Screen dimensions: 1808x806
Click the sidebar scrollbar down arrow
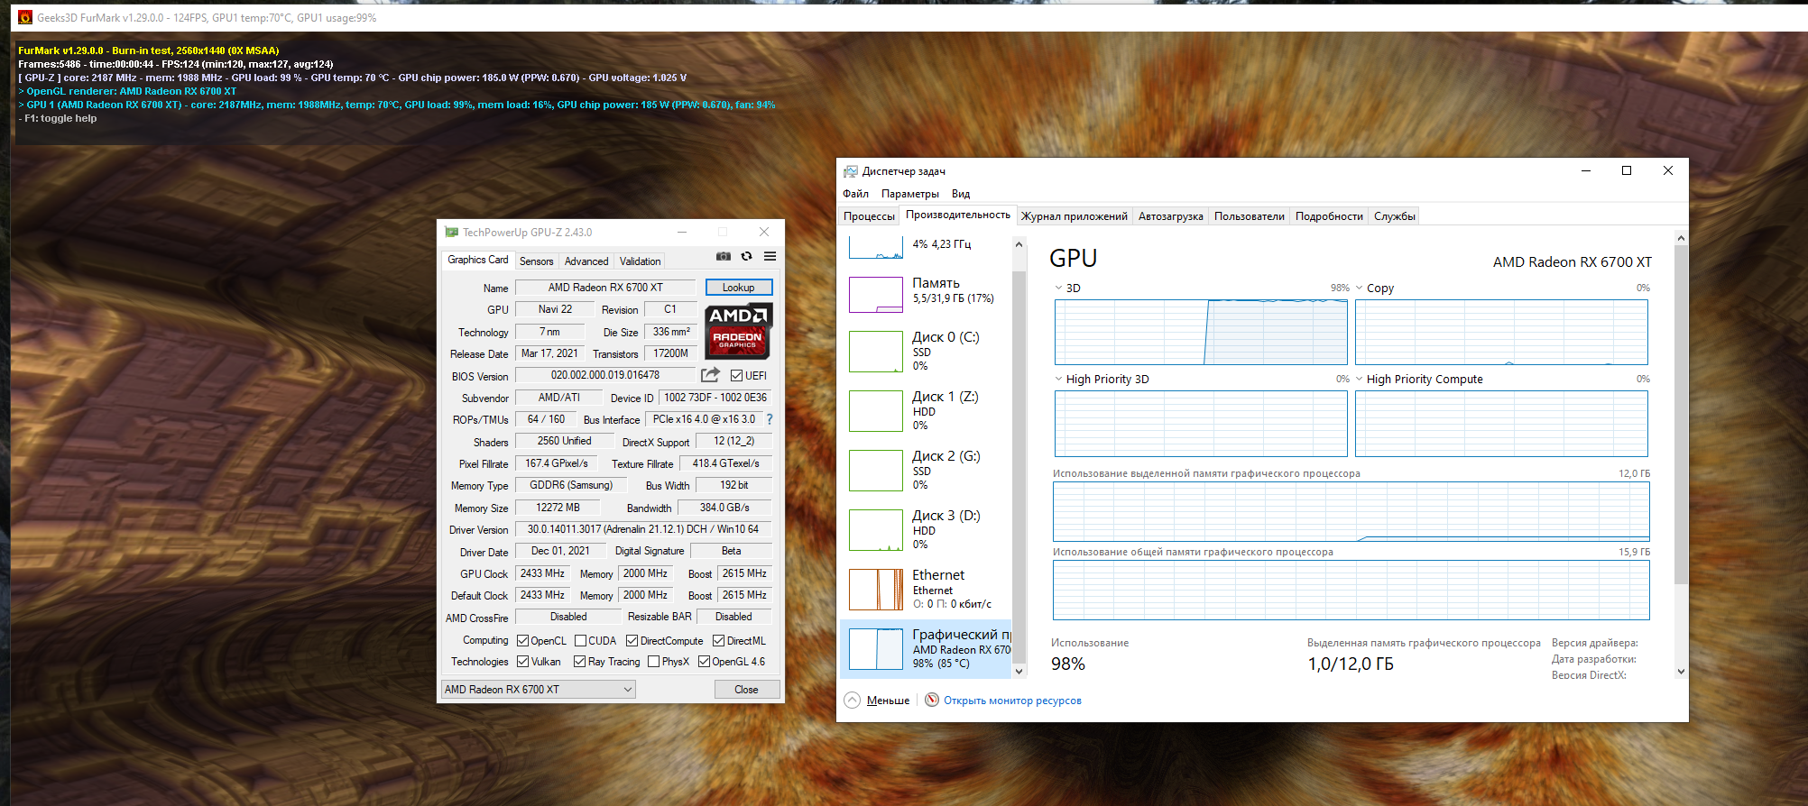point(1019,671)
